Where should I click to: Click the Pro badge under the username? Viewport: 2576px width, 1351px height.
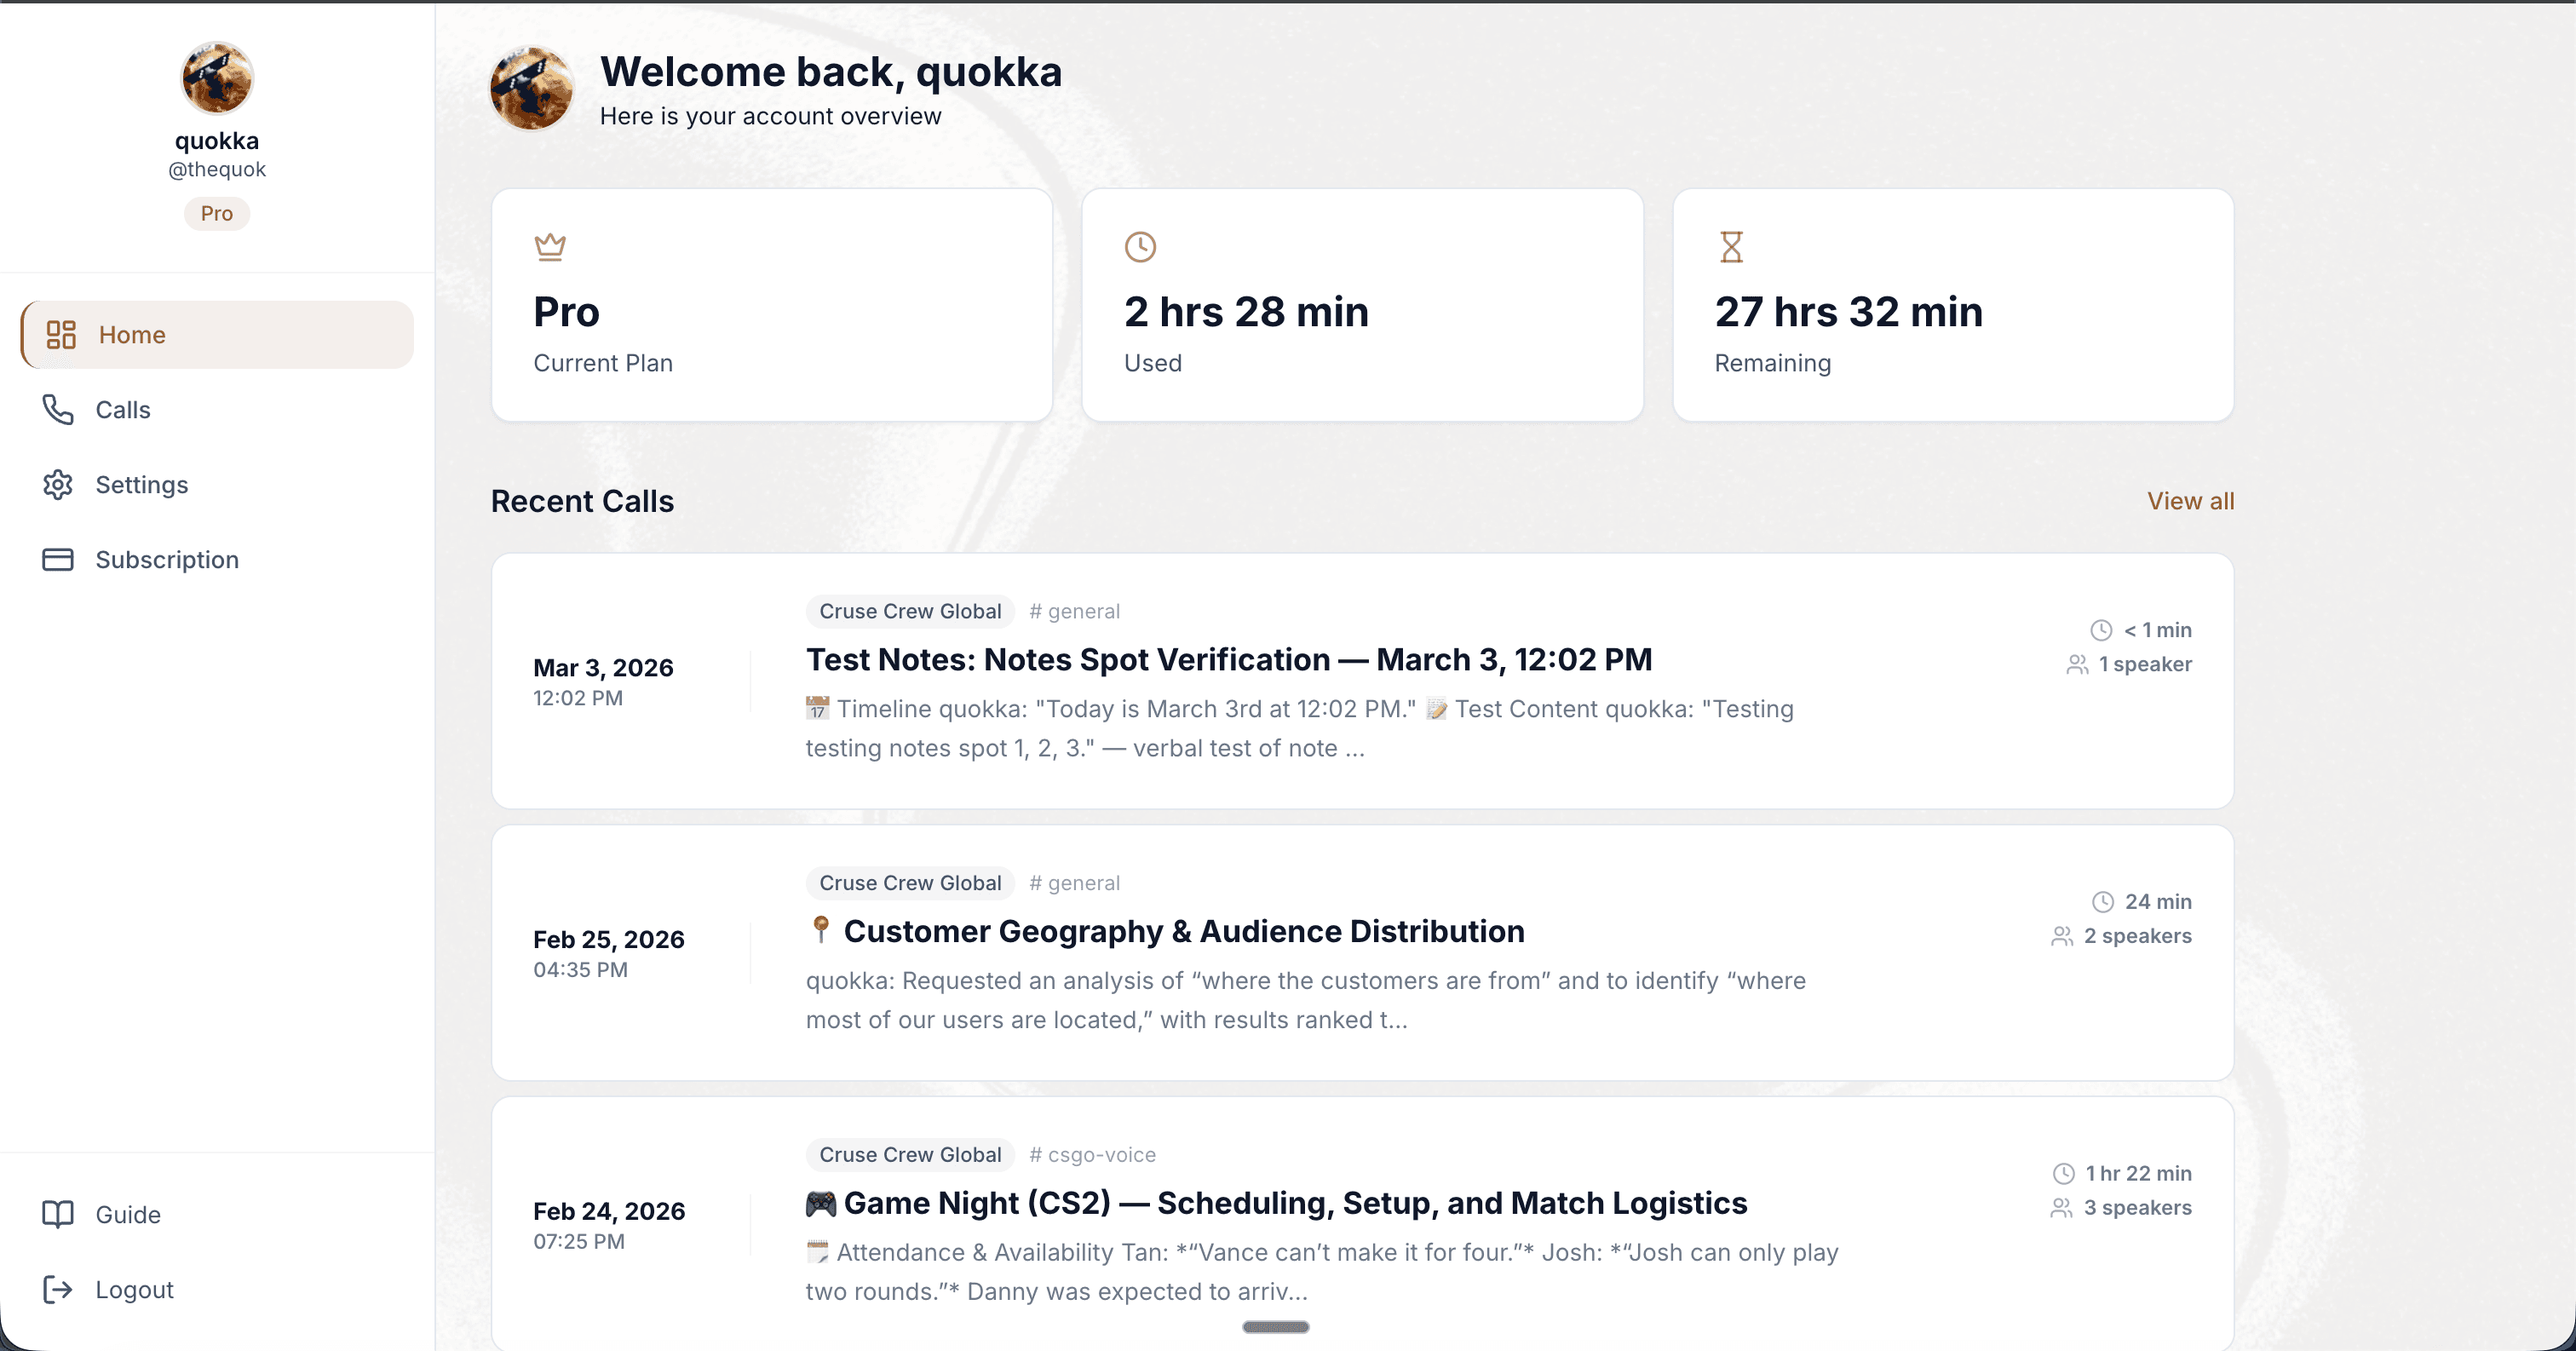coord(216,213)
